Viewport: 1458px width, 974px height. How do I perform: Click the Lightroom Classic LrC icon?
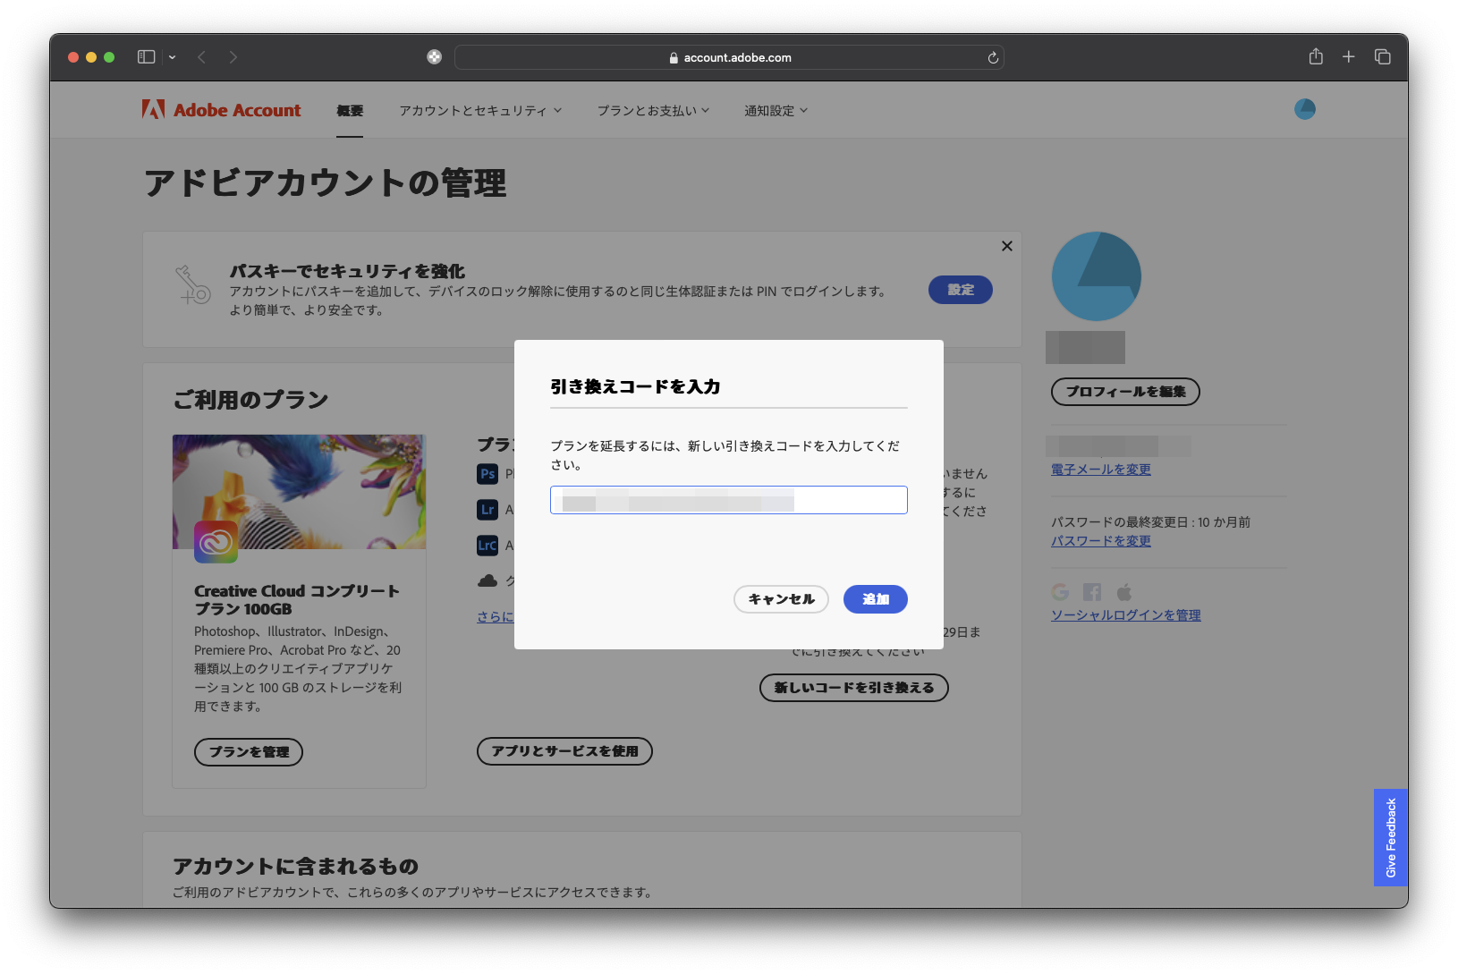(x=487, y=546)
